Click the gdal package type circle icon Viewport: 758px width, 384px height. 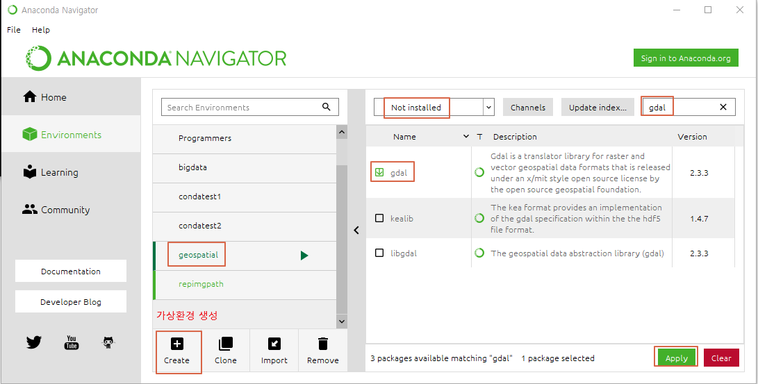coord(479,172)
